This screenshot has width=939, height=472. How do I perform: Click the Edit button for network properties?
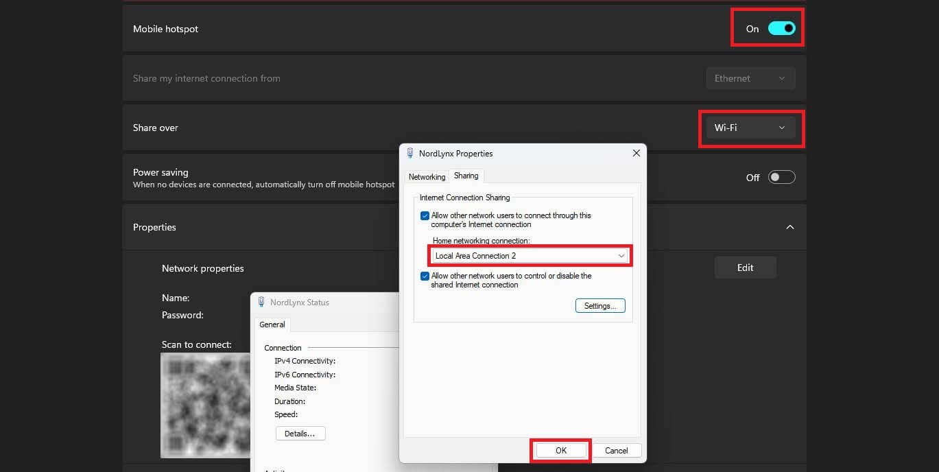pyautogui.click(x=745, y=268)
